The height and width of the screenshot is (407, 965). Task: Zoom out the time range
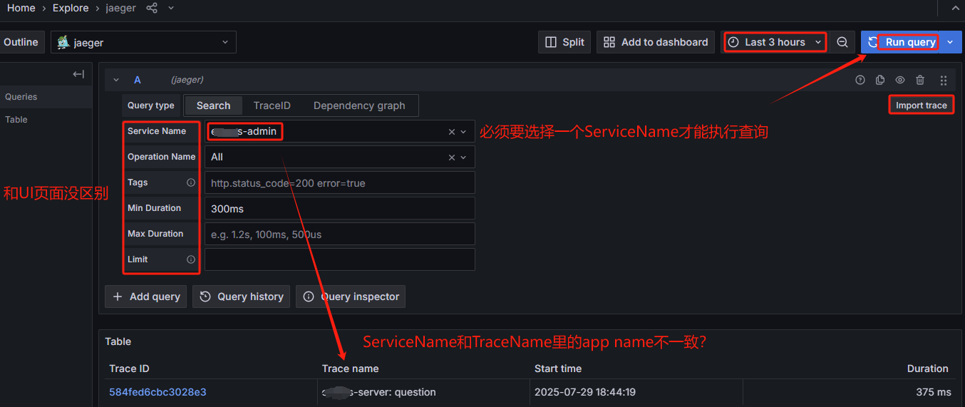tap(842, 42)
